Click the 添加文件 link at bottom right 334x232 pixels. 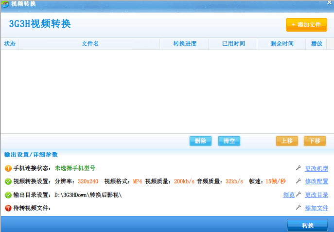[316, 208]
